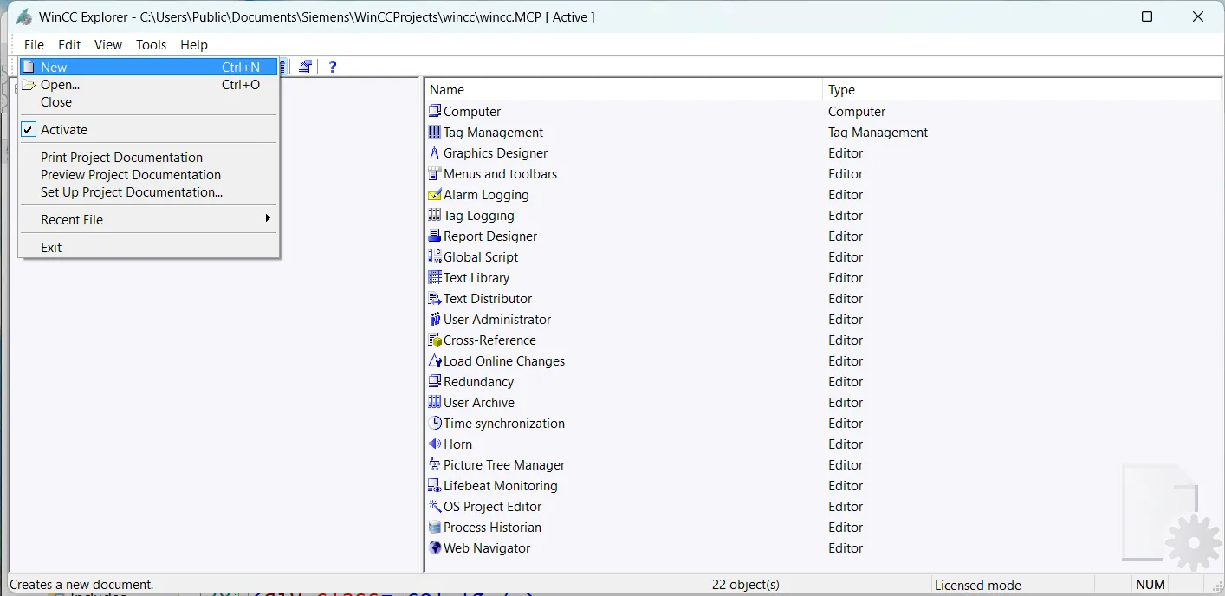Click the User Administrator icon
Viewport: 1225px width, 596px height.
[x=435, y=319]
